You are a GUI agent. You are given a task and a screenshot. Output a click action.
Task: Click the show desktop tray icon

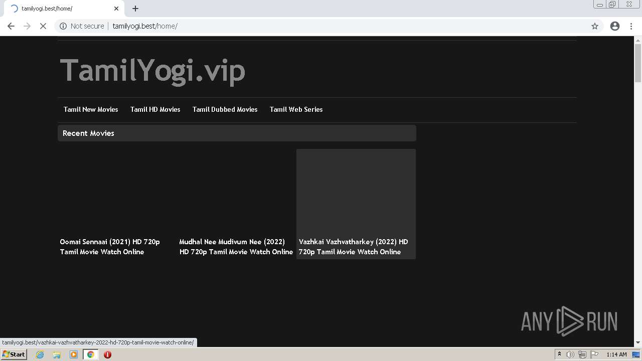coord(636,354)
